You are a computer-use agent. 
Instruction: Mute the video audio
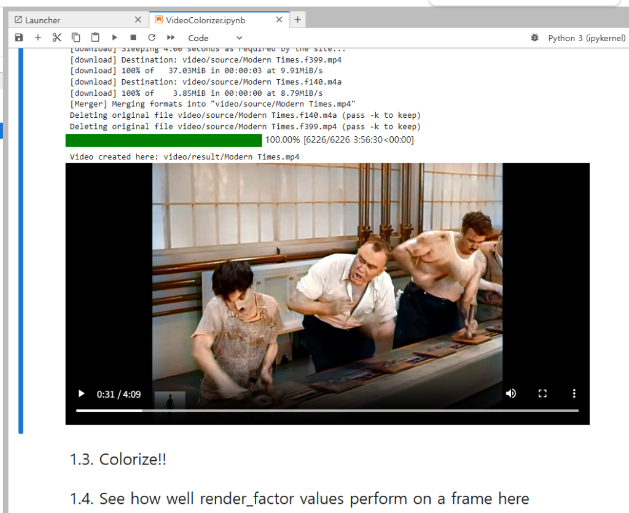click(510, 393)
